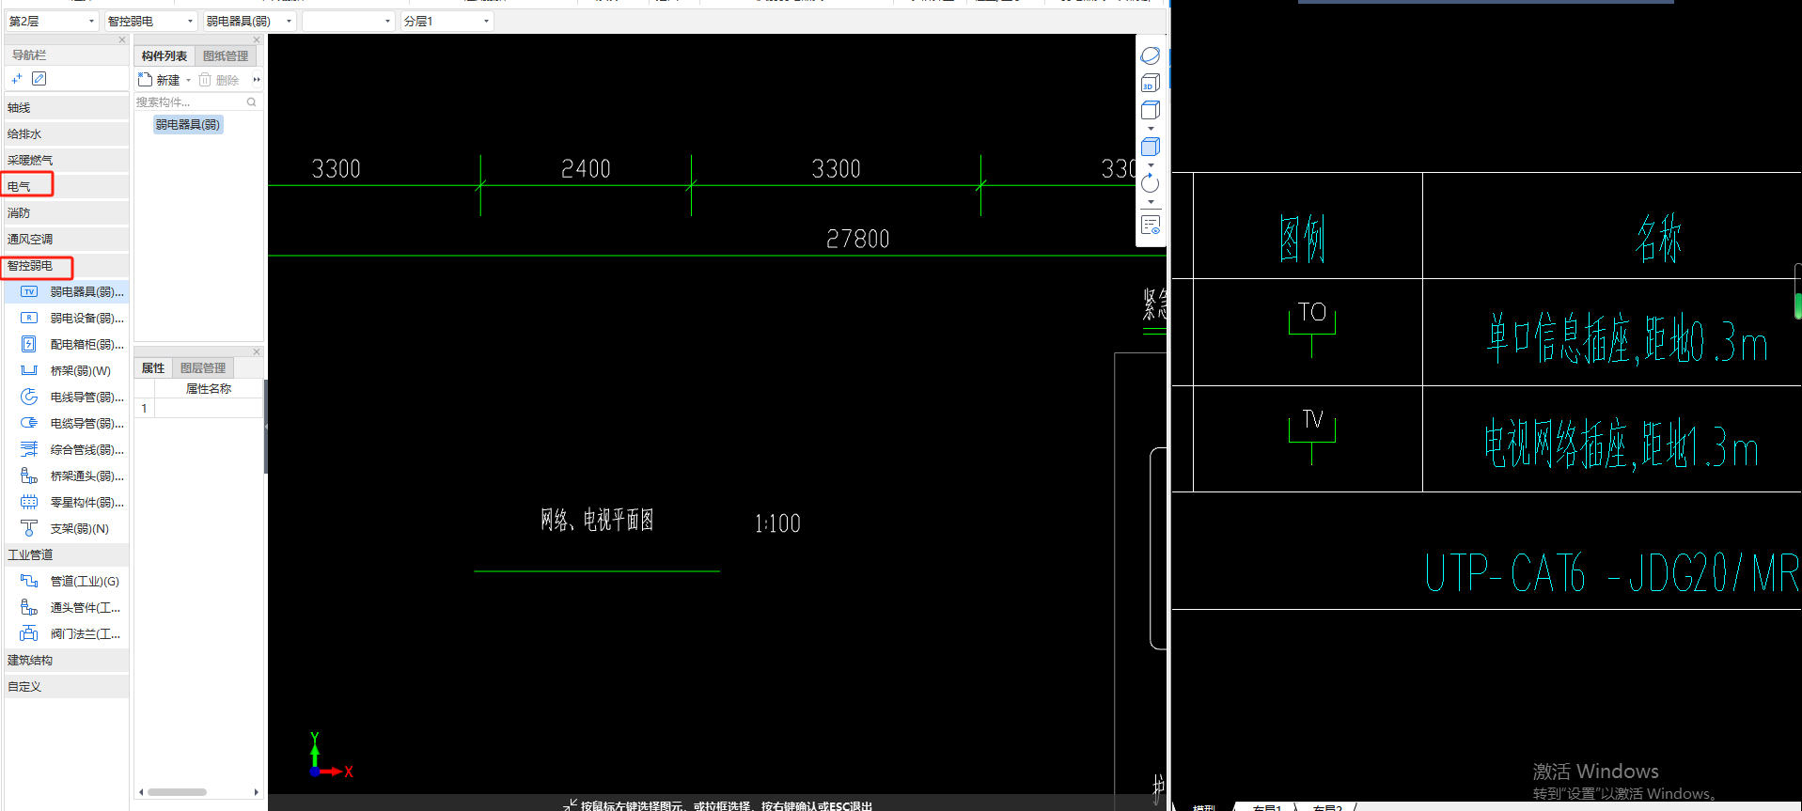Switch to the 构件列表 tab
The image size is (1802, 811).
pos(165,56)
